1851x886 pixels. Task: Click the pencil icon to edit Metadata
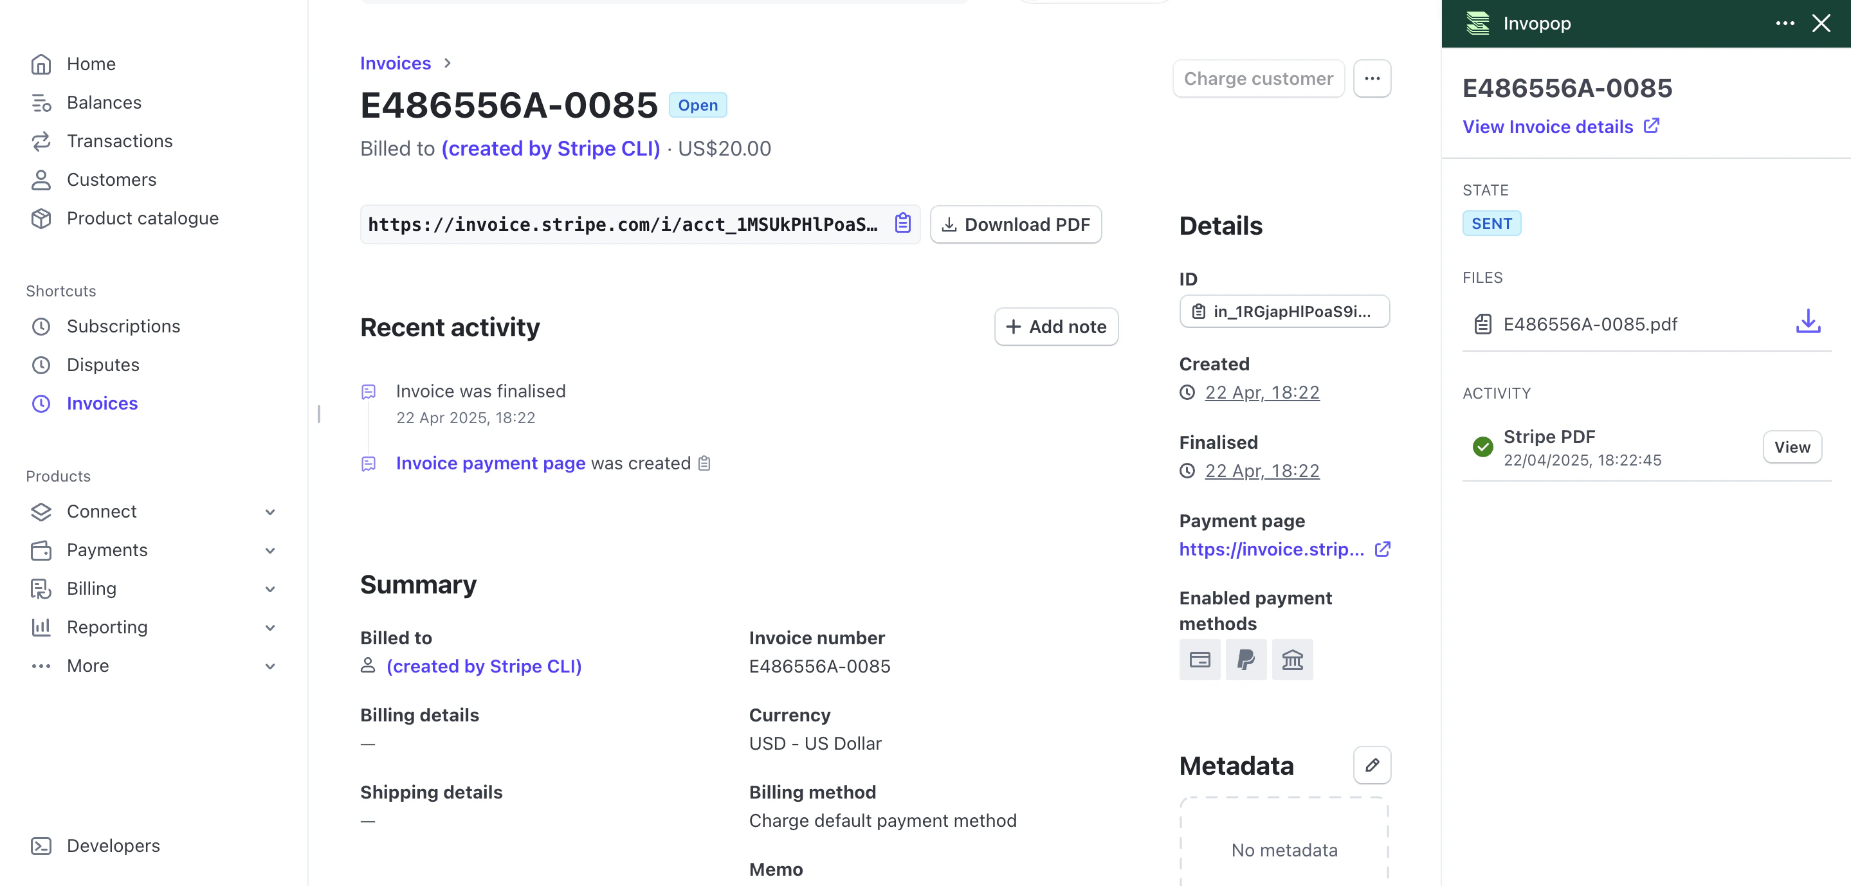pyautogui.click(x=1371, y=764)
